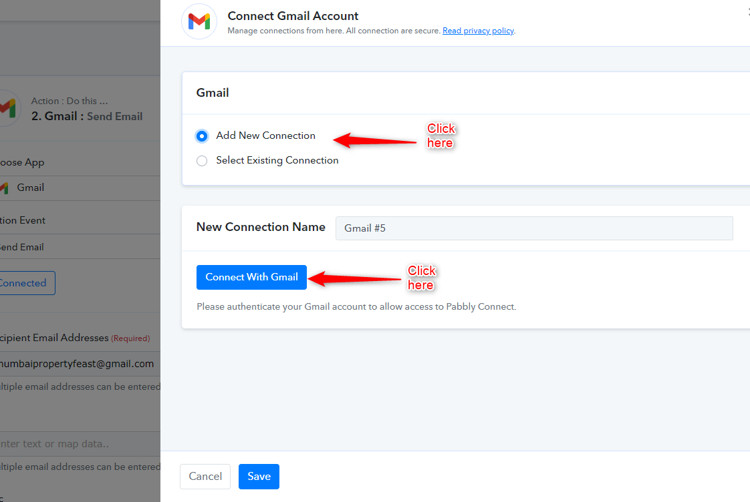
Task: Click the Gmail icon beside Action step
Action: pos(7,108)
